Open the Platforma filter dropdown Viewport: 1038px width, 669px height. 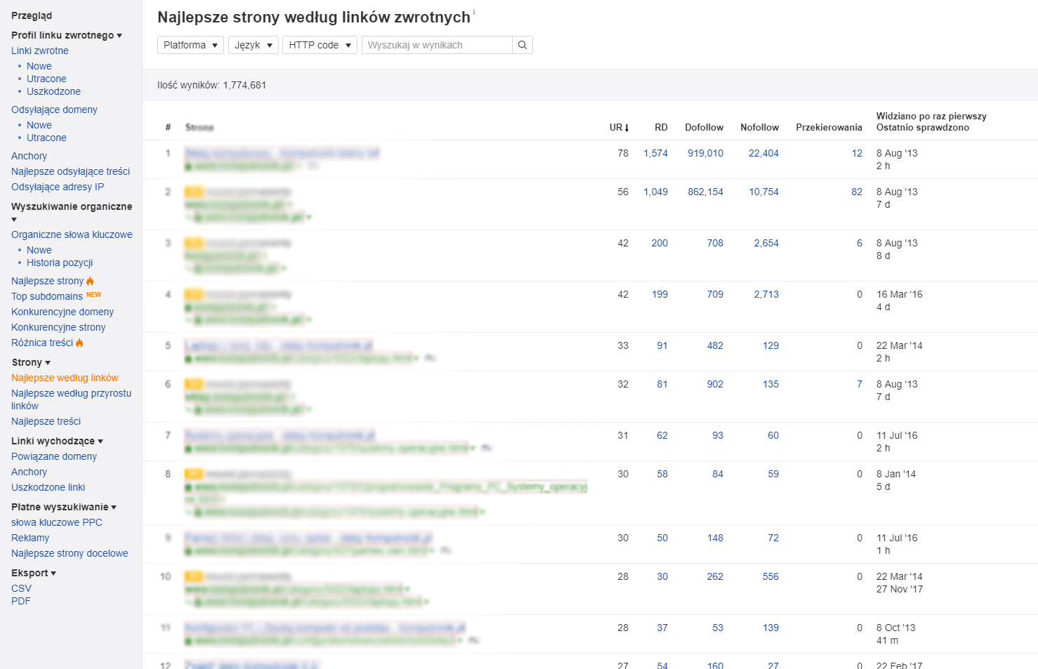(190, 45)
